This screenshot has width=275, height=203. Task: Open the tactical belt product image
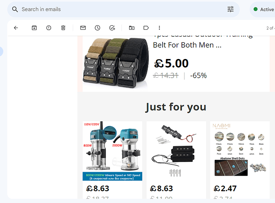[x=116, y=63]
